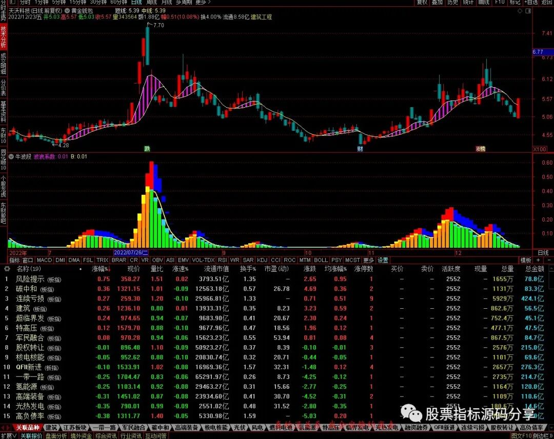This screenshot has width=554, height=439.
Task: Click the round icon beside 牛波段 indicator
Action: [11, 156]
